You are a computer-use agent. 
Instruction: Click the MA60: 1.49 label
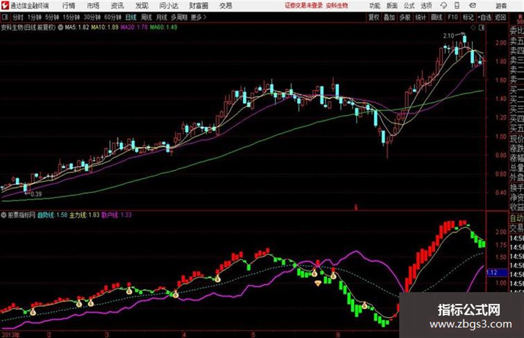164,27
